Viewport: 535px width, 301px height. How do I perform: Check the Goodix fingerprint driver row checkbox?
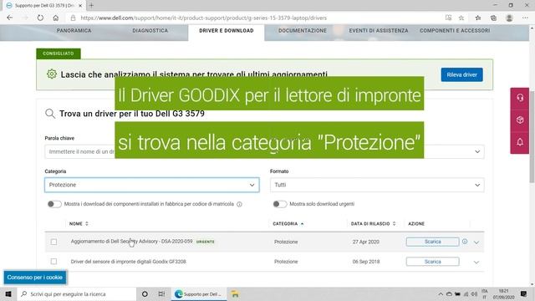(53, 262)
